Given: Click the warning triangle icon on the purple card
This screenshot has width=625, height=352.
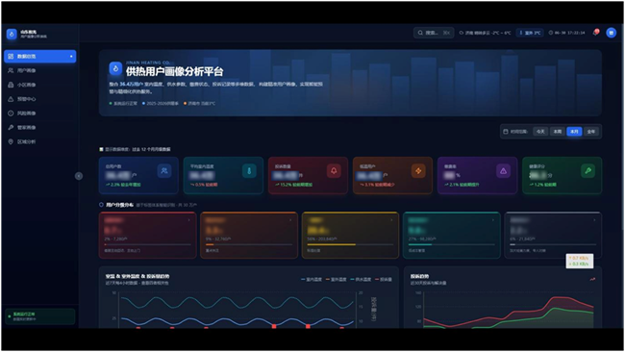Looking at the screenshot, I should pos(503,171).
